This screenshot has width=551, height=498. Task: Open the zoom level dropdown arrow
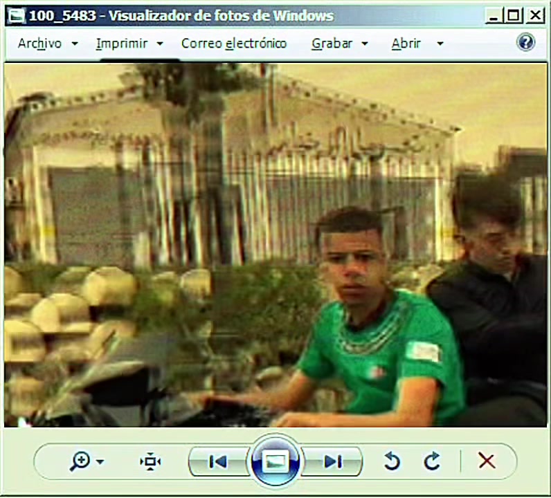click(100, 462)
